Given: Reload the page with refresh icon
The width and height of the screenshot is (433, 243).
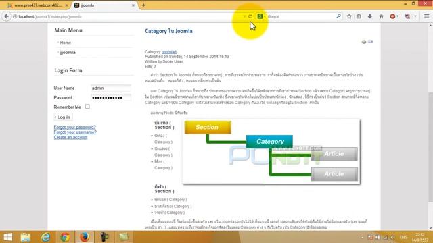Looking at the screenshot, I should pyautogui.click(x=250, y=16).
